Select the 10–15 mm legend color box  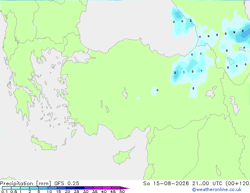[52, 188]
